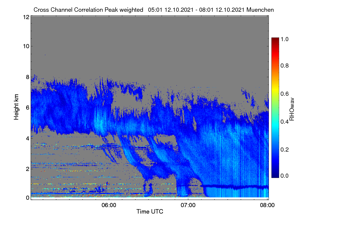Click the '07:00' time axis tick label
353x235 pixels.
click(x=188, y=205)
